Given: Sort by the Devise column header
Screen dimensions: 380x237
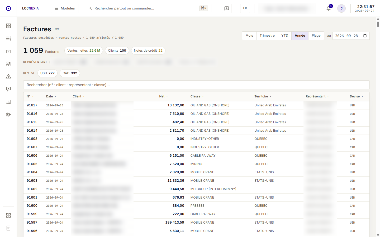Looking at the screenshot, I should [x=357, y=96].
